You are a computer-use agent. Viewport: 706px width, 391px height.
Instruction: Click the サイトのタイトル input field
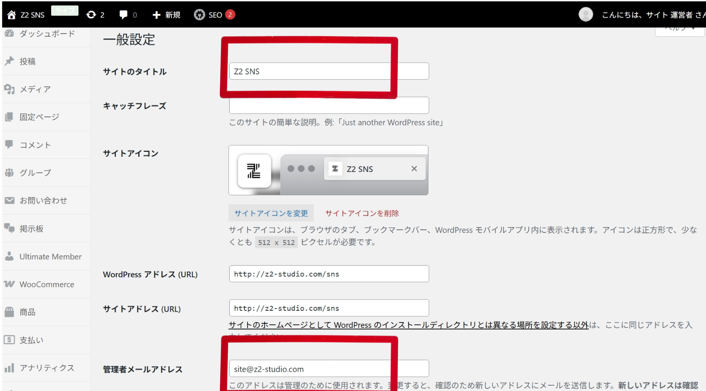(328, 71)
